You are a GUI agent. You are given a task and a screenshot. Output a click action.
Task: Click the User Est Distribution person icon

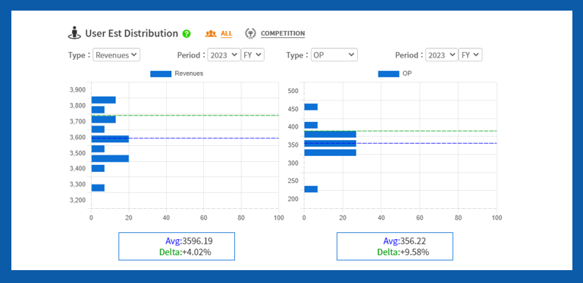[74, 33]
